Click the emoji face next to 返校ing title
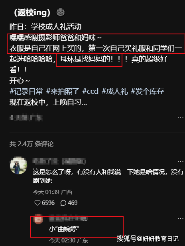Screen dimensions: 185x246 (61, 12)
